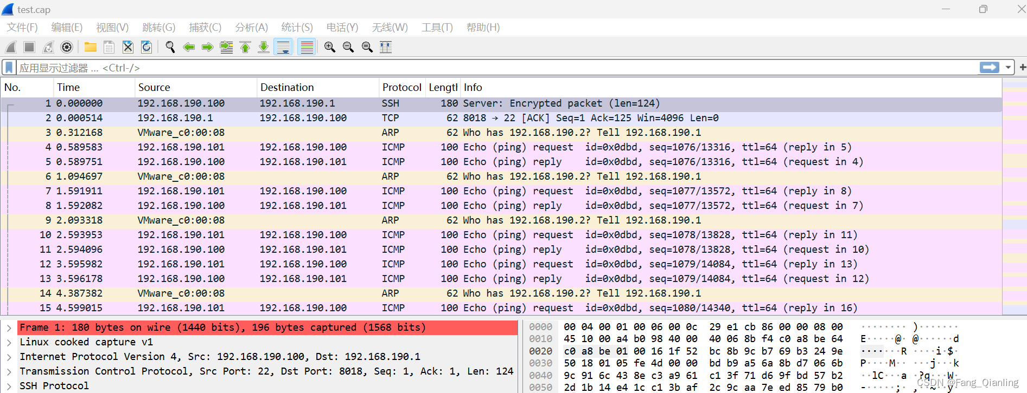The height and width of the screenshot is (393, 1027).
Task: Click packet 14 time 4.387382 cell
Action: [x=79, y=293]
